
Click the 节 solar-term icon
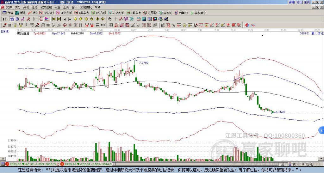126,19
